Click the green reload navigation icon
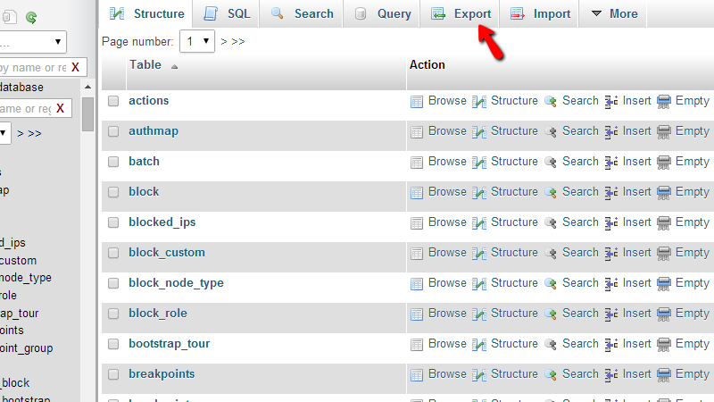The height and width of the screenshot is (402, 714). pyautogui.click(x=31, y=17)
